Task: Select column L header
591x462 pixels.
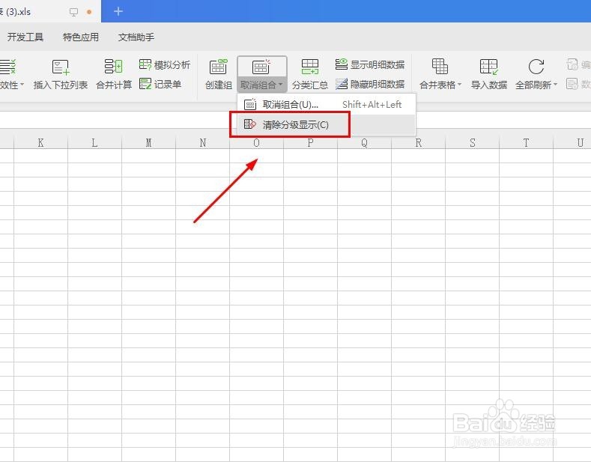Action: [94, 142]
